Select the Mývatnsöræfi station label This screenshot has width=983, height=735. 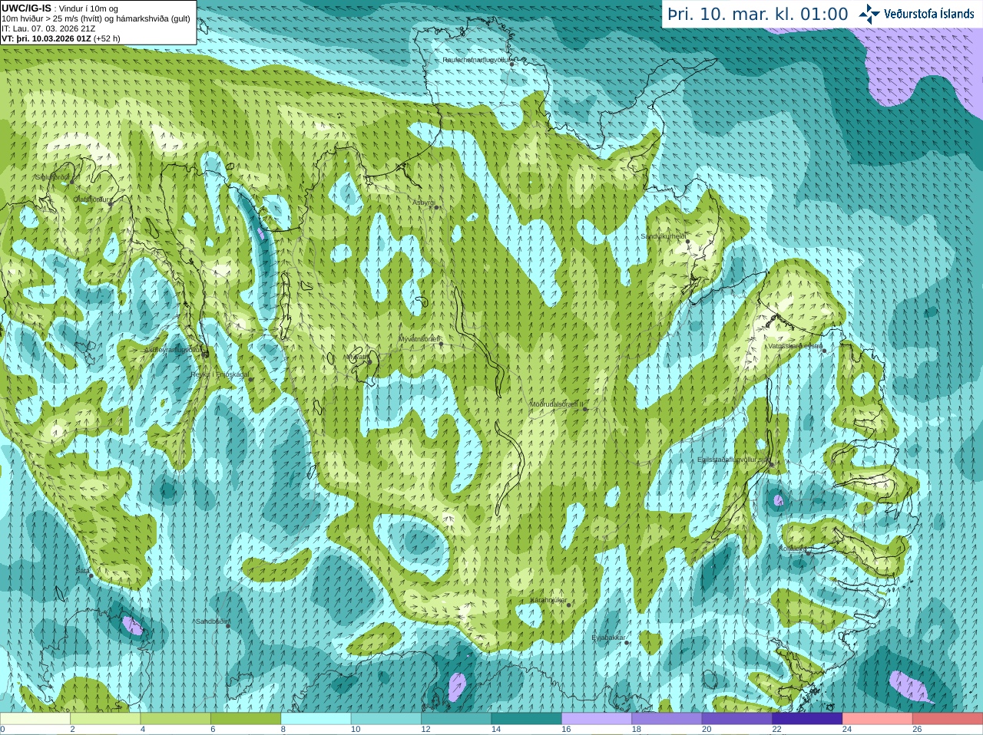pos(419,338)
